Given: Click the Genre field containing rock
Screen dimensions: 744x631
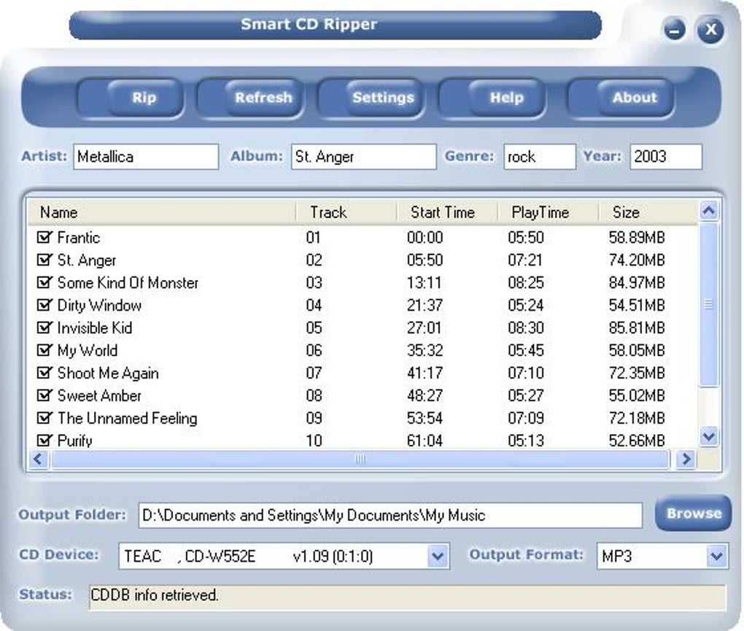Looking at the screenshot, I should [x=540, y=157].
